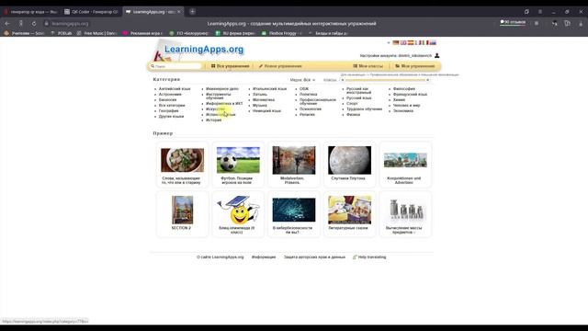The width and height of the screenshot is (588, 331).
Task: Open the Астрономия category
Action: (170, 95)
